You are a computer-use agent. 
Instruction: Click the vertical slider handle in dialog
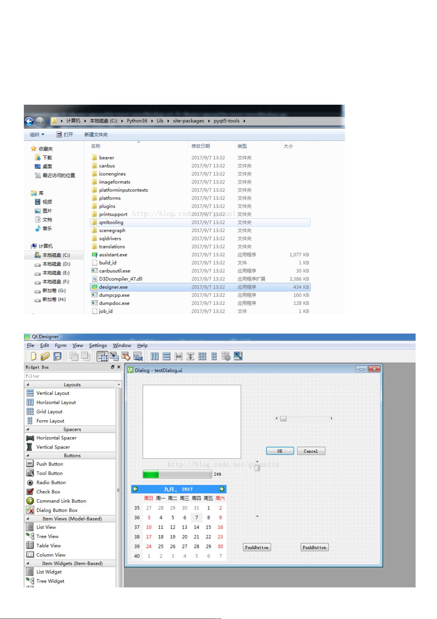(257, 468)
